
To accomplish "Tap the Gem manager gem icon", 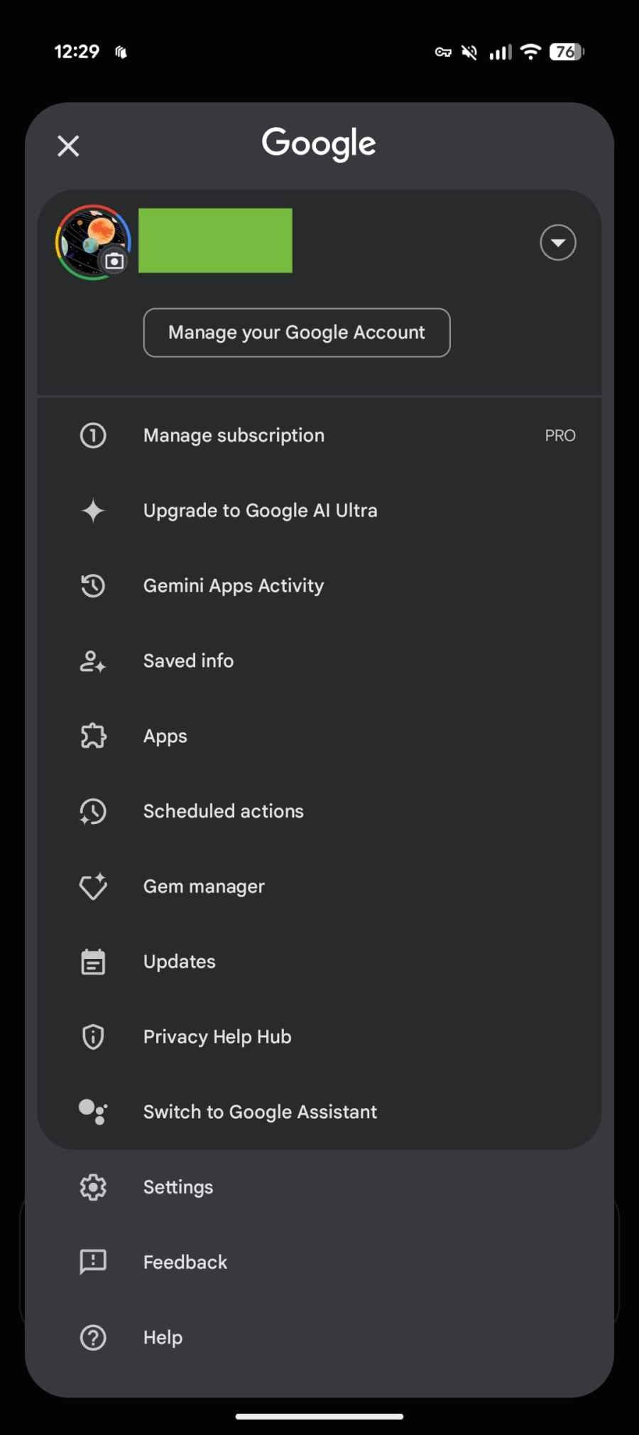I will coord(93,886).
